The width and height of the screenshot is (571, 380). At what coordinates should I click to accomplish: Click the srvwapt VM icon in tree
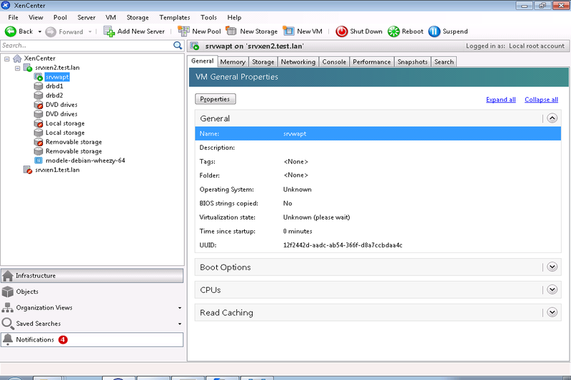[x=39, y=77]
